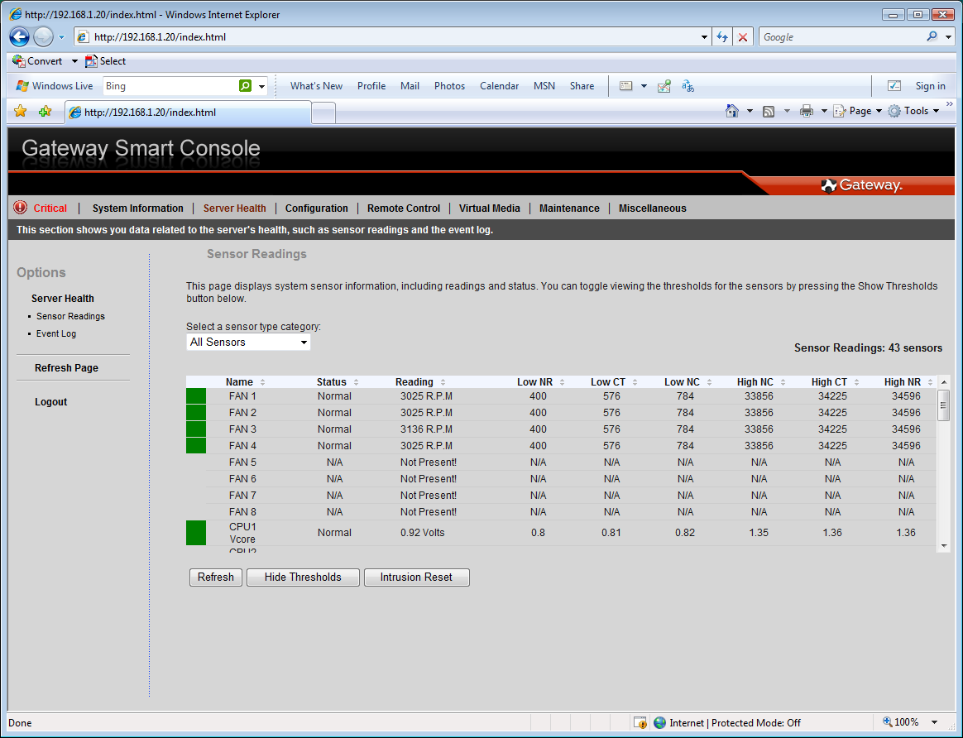Click the Windows Live checkmark icon beside Sign in

894,86
